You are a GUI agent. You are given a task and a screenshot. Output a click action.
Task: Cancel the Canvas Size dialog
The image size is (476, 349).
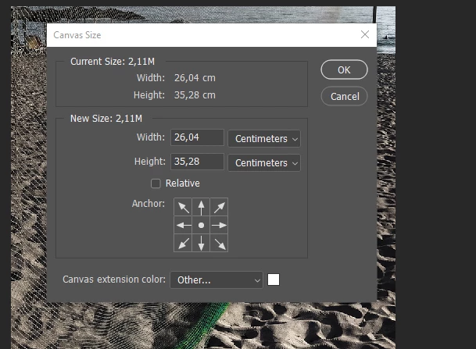click(344, 96)
